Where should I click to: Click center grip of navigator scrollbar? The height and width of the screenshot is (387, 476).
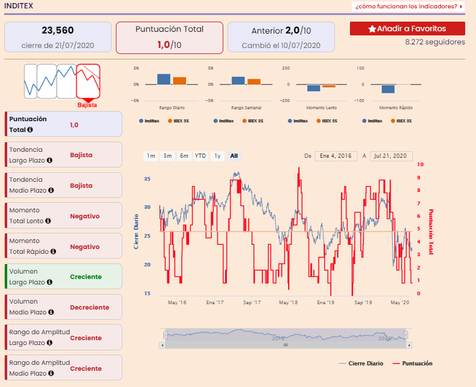[286, 345]
